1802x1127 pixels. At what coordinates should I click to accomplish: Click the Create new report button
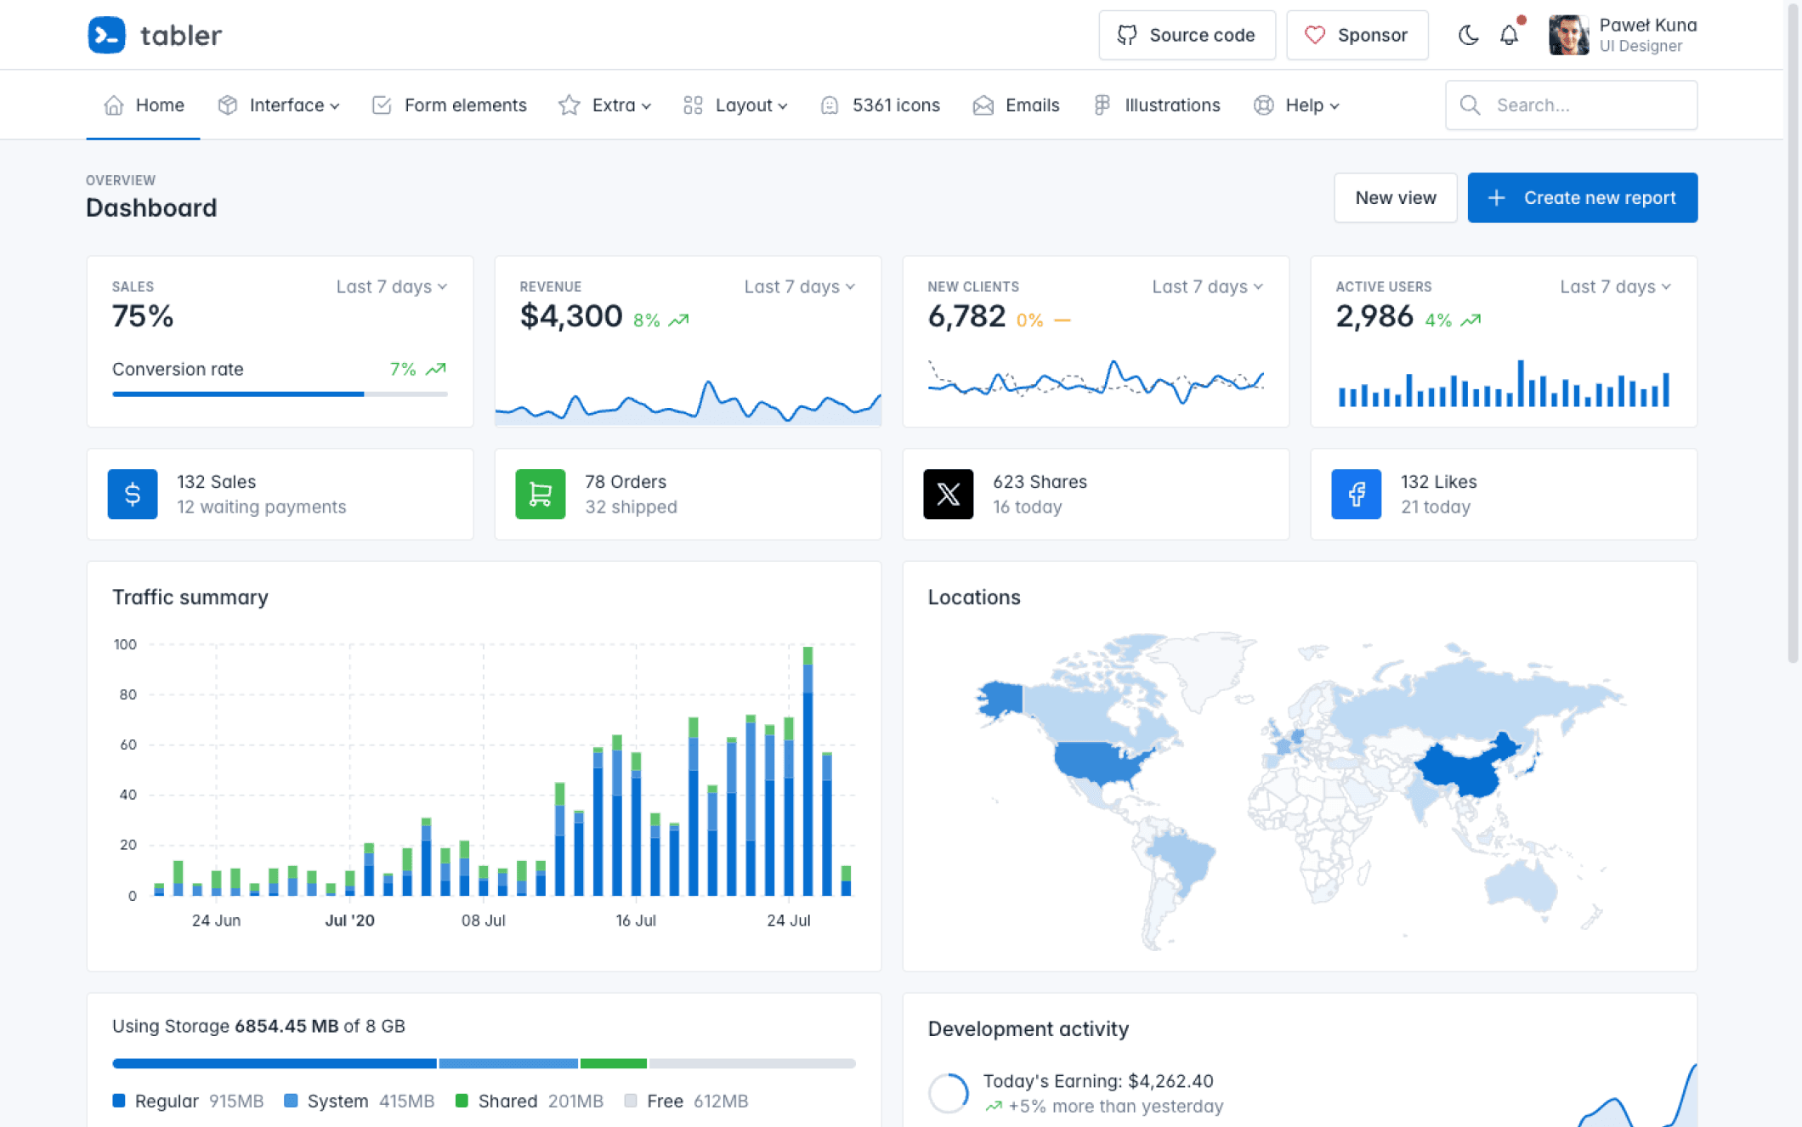click(x=1583, y=197)
